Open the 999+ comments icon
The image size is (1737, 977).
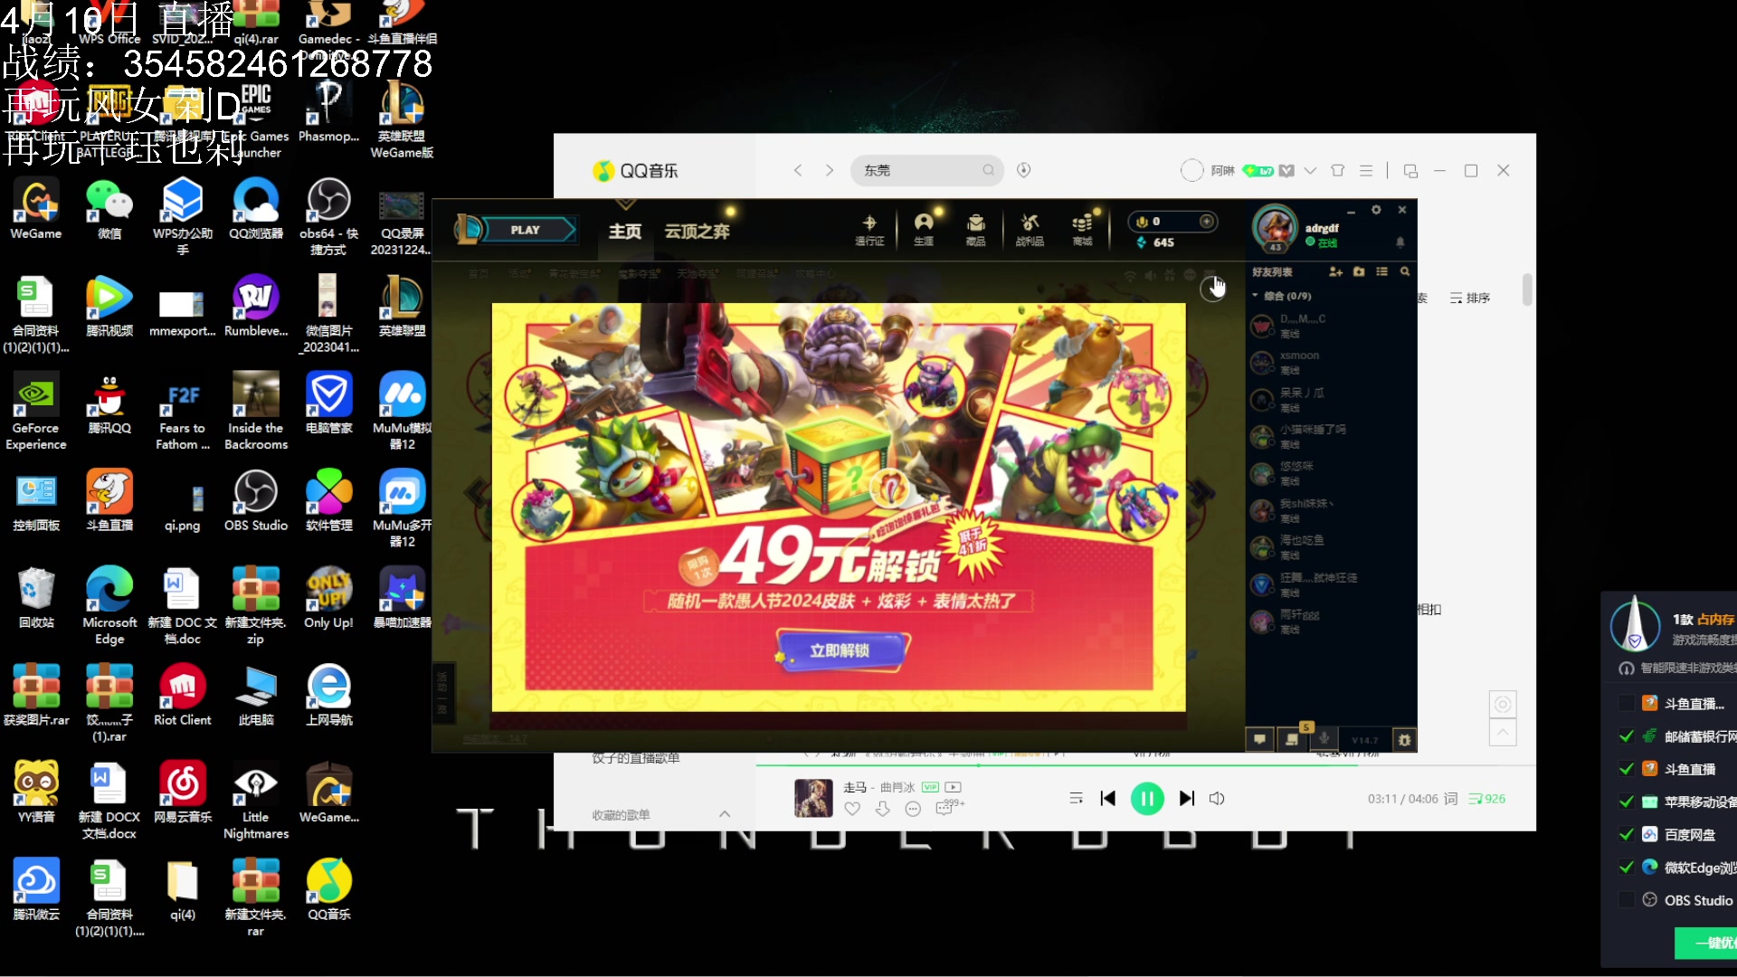[948, 807]
